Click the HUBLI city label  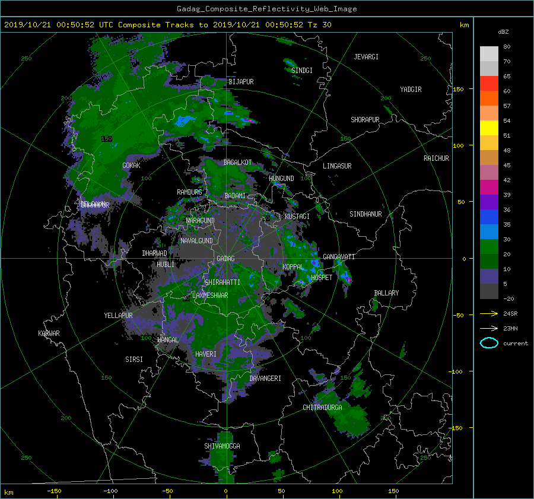pos(166,265)
